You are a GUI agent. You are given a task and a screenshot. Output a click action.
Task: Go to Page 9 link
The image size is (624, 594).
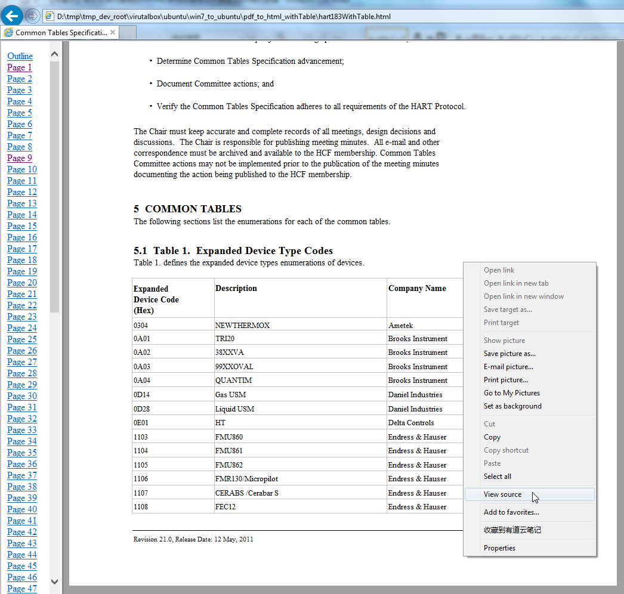pos(20,158)
